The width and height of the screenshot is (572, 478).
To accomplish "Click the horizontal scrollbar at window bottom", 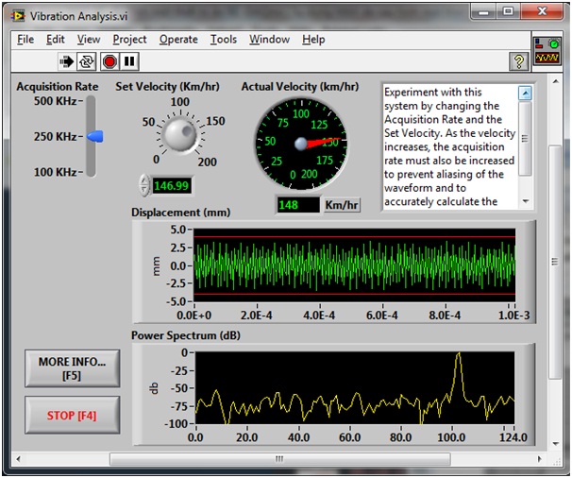I will (x=278, y=459).
